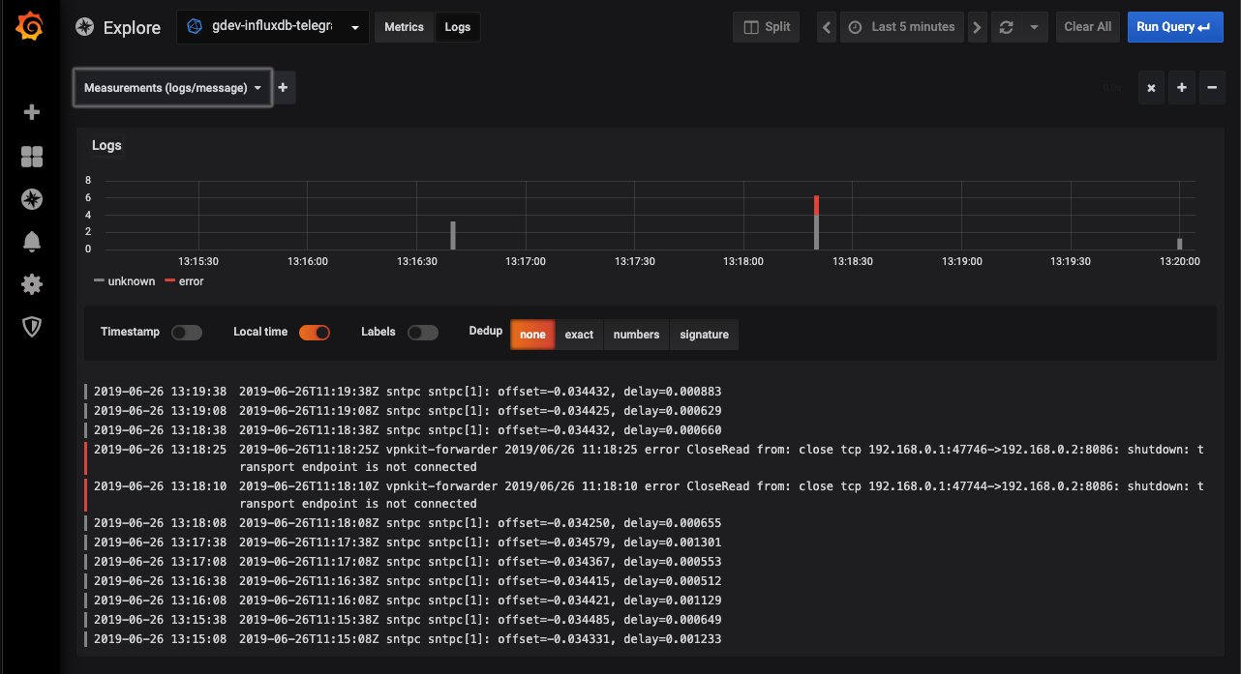
Task: Click the Create (plus) sidebar icon
Action: click(31, 112)
